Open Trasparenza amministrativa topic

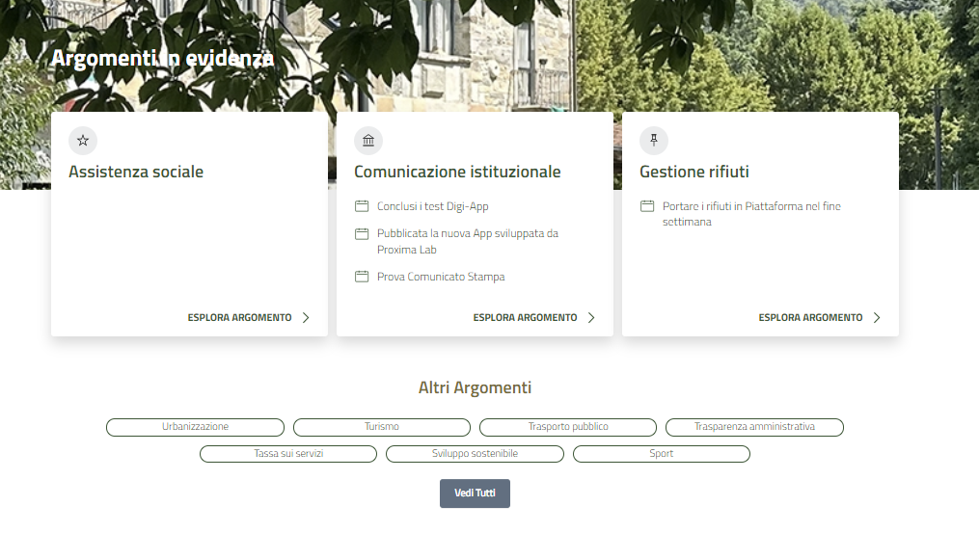pyautogui.click(x=754, y=427)
